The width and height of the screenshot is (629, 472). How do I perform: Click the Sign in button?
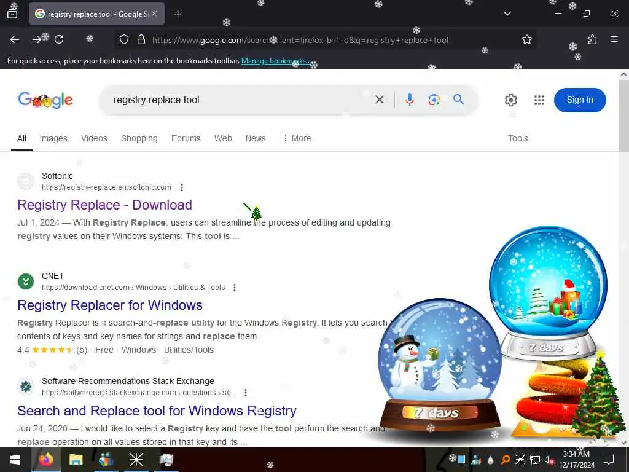point(580,100)
